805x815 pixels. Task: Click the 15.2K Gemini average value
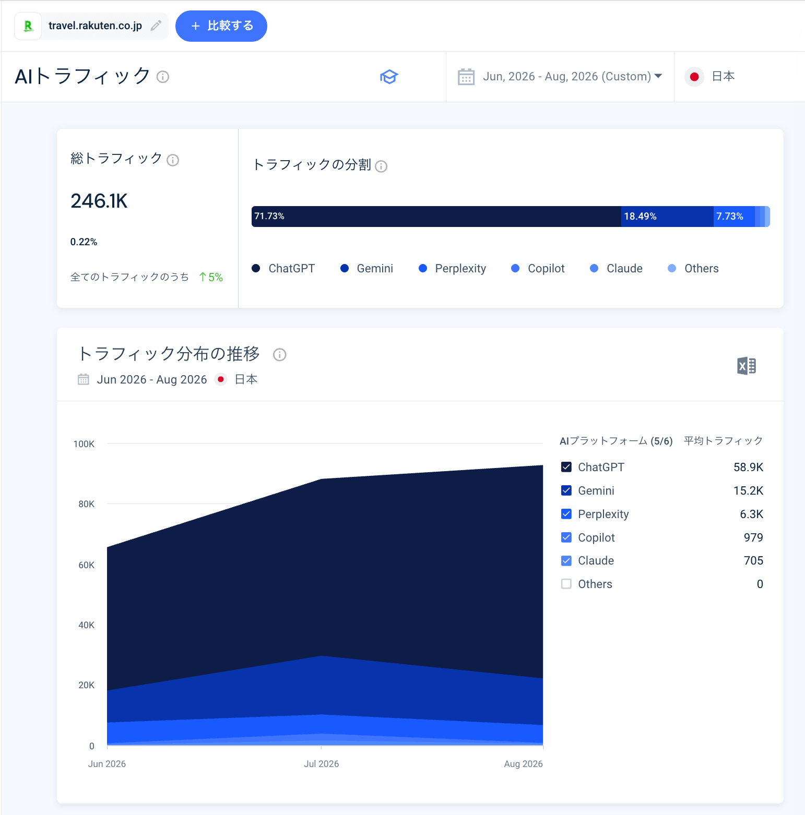click(x=749, y=490)
